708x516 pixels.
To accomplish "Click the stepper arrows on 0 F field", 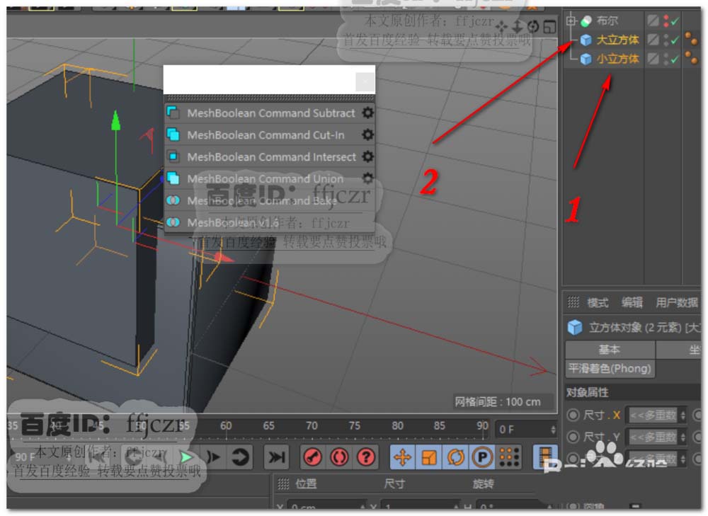I will pos(553,430).
